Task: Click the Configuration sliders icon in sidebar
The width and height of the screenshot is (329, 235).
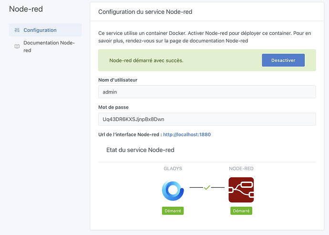Action: pyautogui.click(x=17, y=30)
